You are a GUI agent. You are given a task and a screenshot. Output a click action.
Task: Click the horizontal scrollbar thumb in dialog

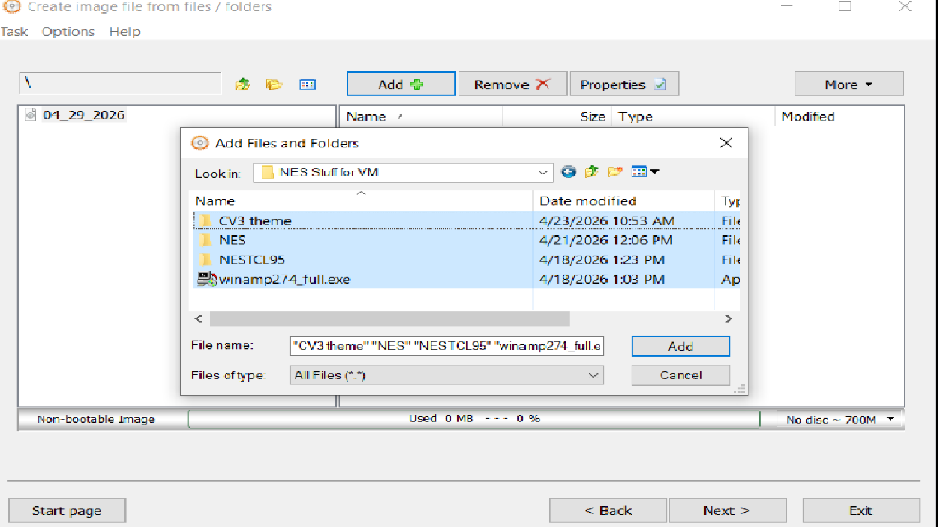390,319
